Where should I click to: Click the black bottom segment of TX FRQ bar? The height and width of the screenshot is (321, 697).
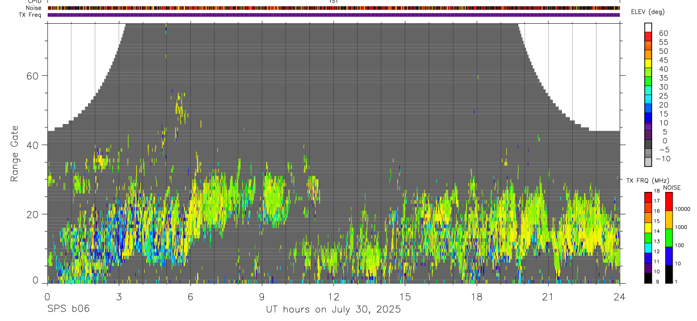click(x=648, y=277)
